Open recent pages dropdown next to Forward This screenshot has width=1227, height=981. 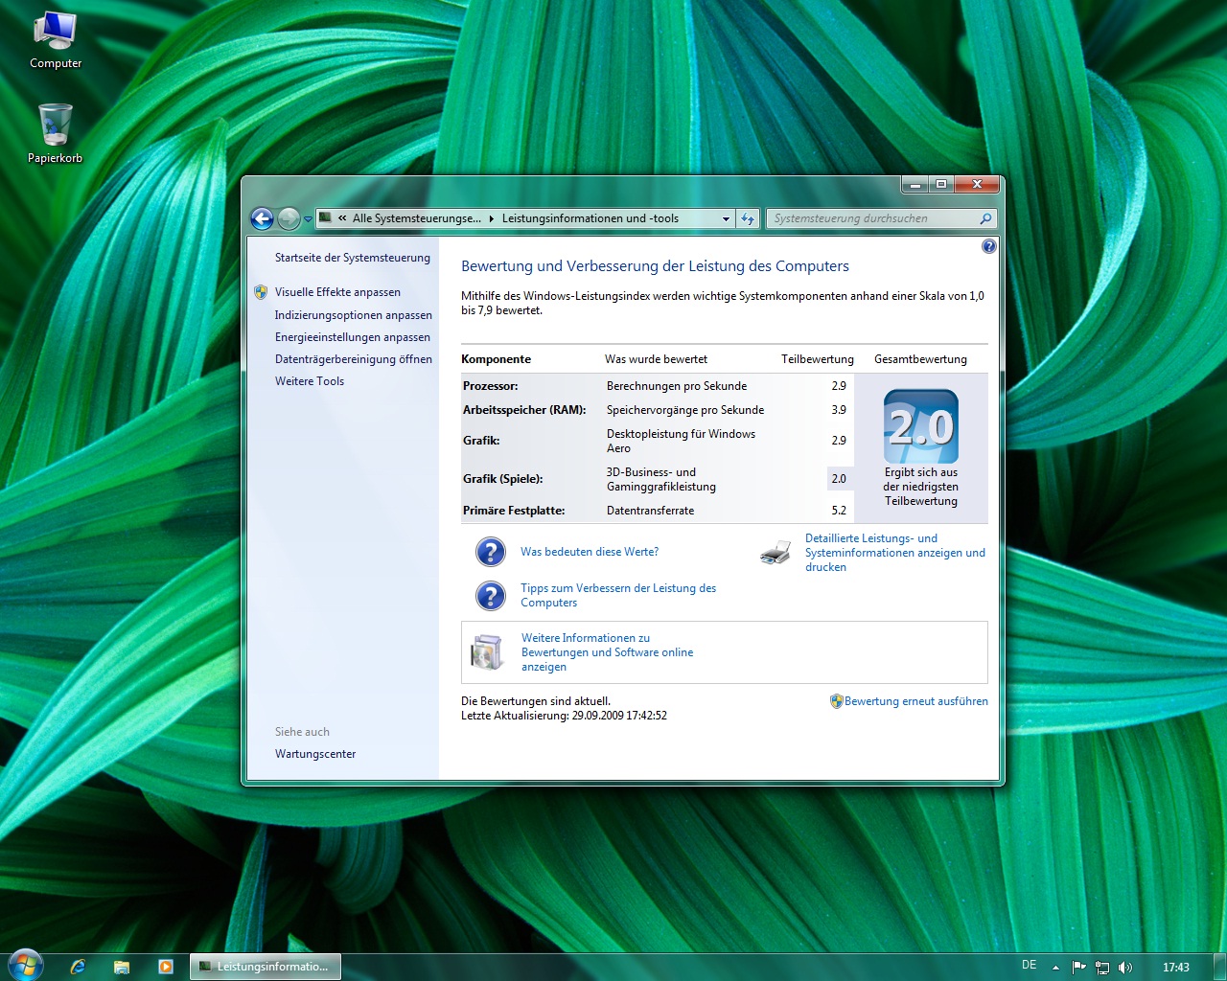coord(308,219)
